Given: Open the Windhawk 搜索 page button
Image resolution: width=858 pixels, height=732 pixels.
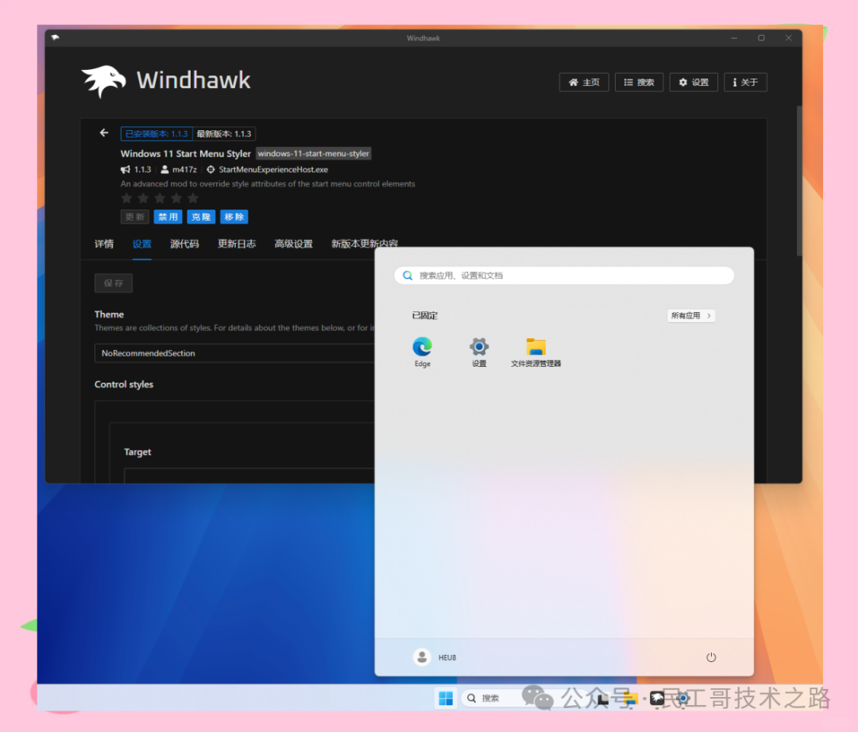Looking at the screenshot, I should [x=639, y=83].
